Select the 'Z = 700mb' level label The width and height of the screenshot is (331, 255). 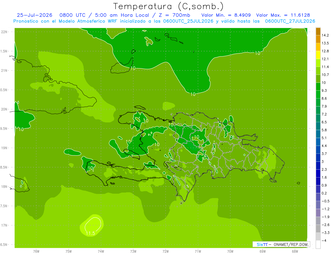(x=174, y=15)
